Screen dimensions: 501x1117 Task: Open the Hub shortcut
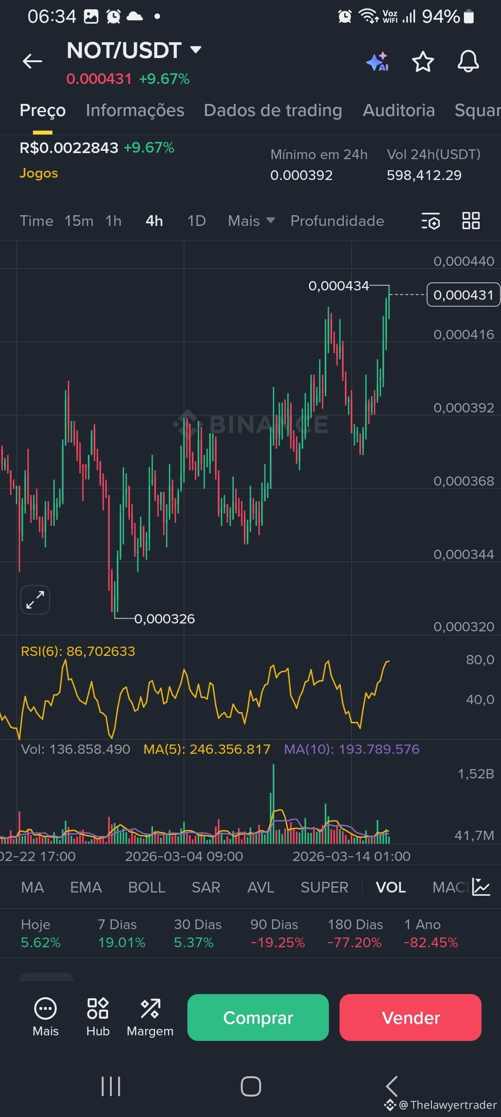[x=98, y=1017]
